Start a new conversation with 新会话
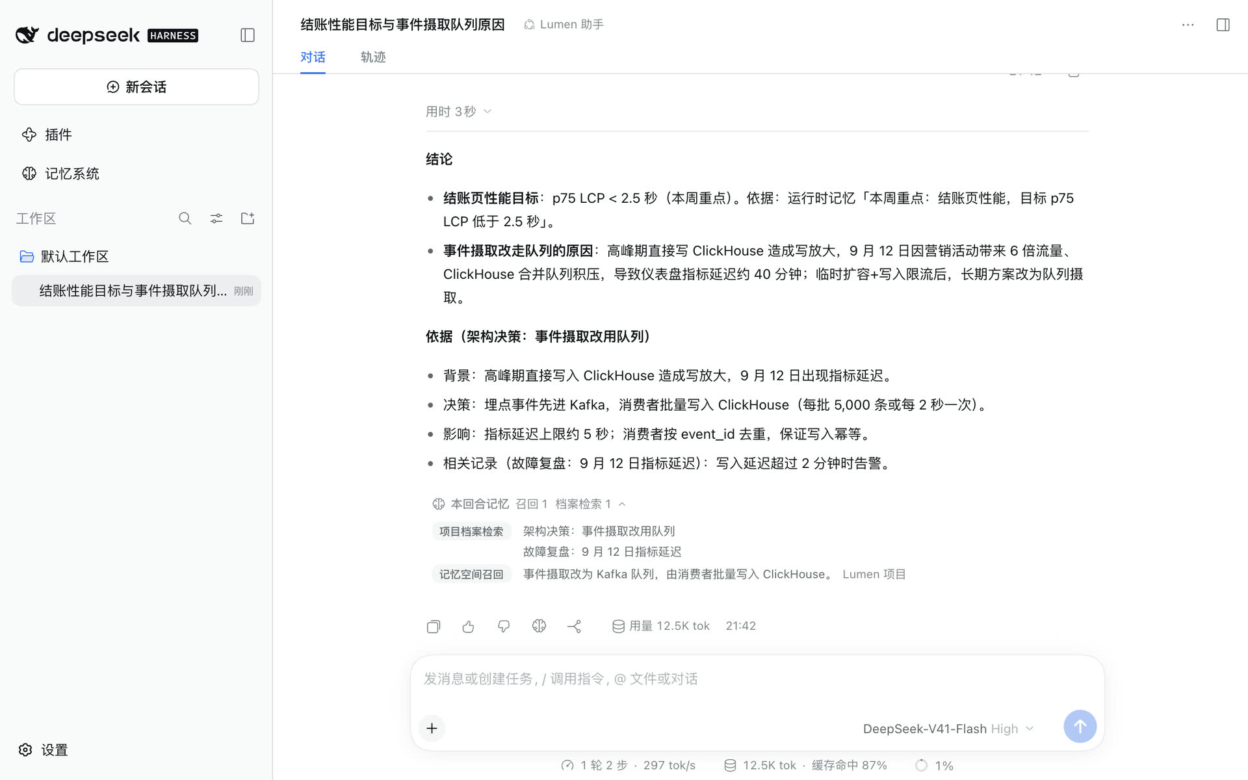 [136, 86]
